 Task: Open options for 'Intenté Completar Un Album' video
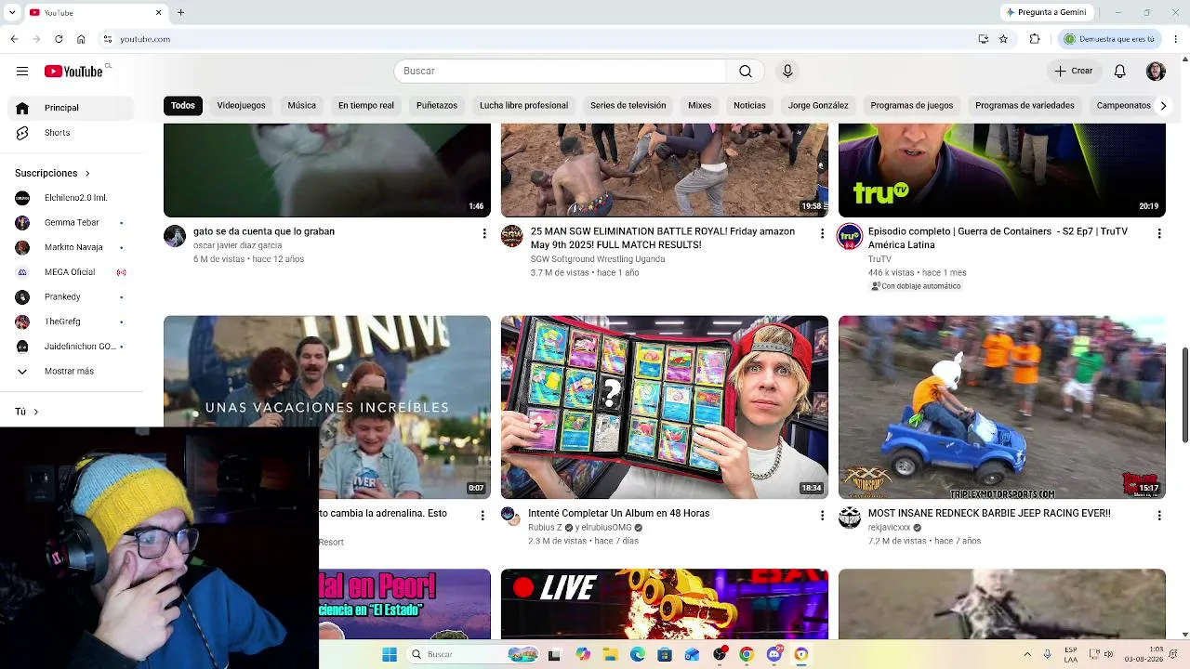coord(822,515)
